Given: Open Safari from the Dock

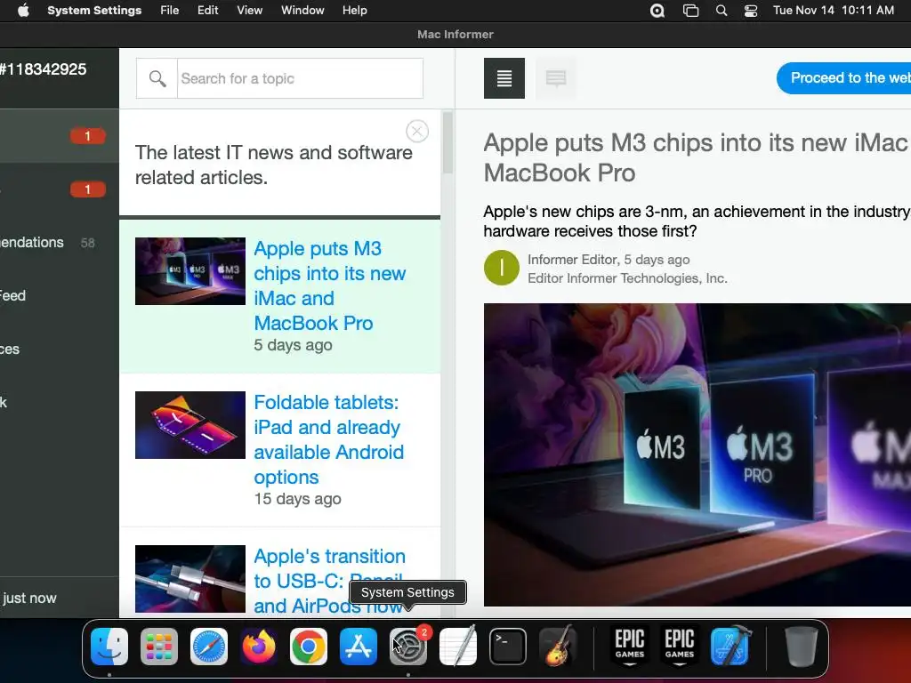Looking at the screenshot, I should coord(209,647).
